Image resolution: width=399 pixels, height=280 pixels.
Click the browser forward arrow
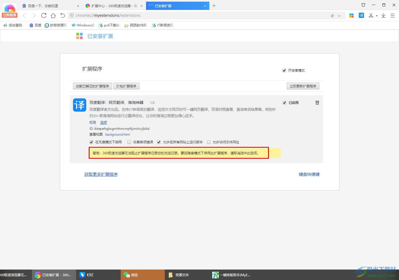click(34, 15)
